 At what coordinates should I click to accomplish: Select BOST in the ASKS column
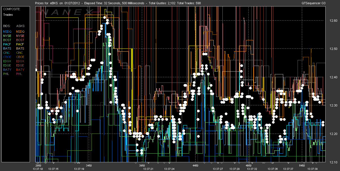point(20,40)
